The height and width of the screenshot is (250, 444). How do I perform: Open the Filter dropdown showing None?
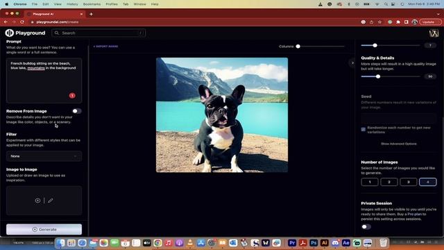point(44,156)
